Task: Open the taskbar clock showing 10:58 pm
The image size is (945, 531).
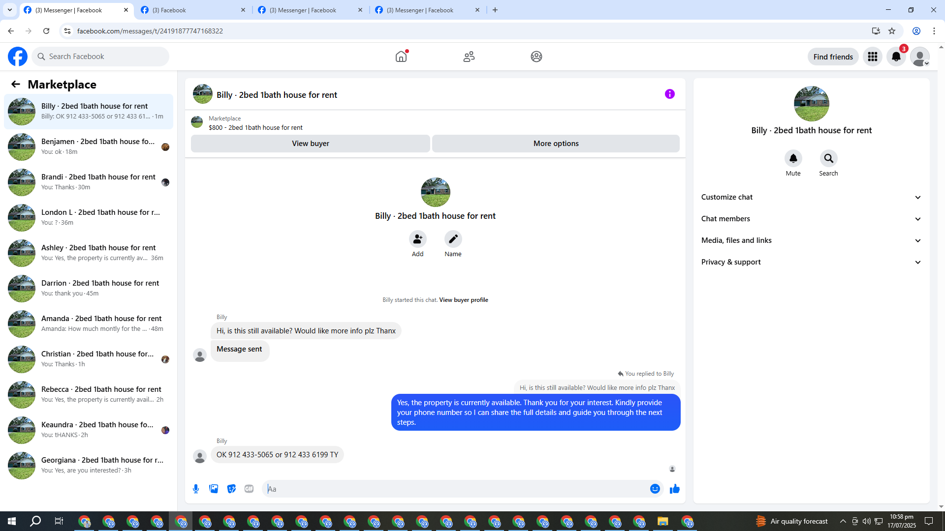Action: tap(902, 521)
